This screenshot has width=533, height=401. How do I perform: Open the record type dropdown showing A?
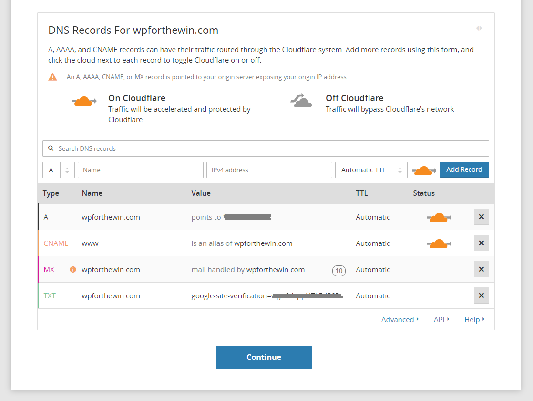pyautogui.click(x=58, y=170)
